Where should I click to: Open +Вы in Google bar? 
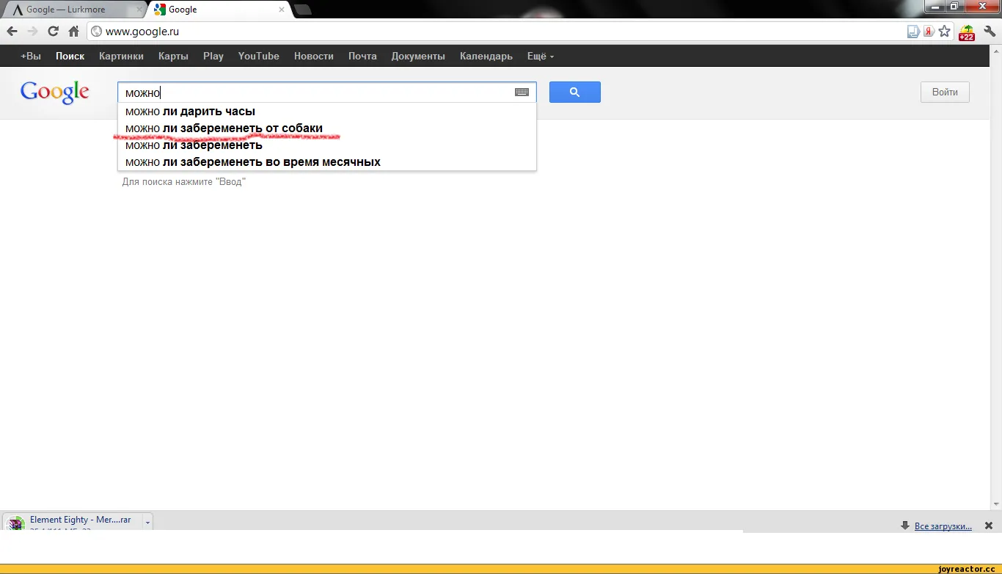31,56
